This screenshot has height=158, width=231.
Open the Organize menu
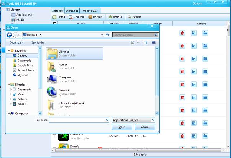(16, 42)
